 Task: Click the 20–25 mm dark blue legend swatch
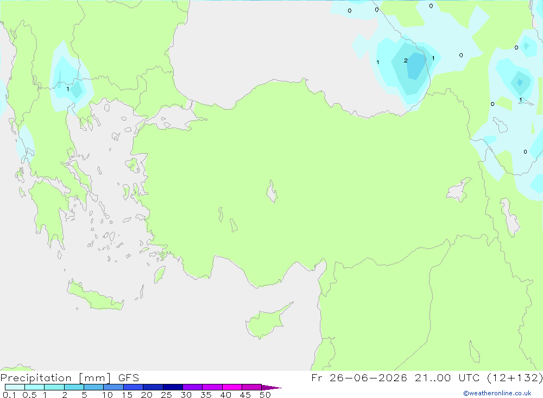tap(153, 387)
